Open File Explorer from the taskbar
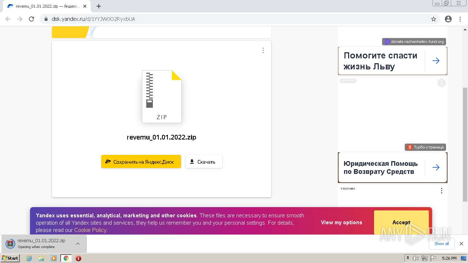The width and height of the screenshot is (468, 263). click(41, 258)
